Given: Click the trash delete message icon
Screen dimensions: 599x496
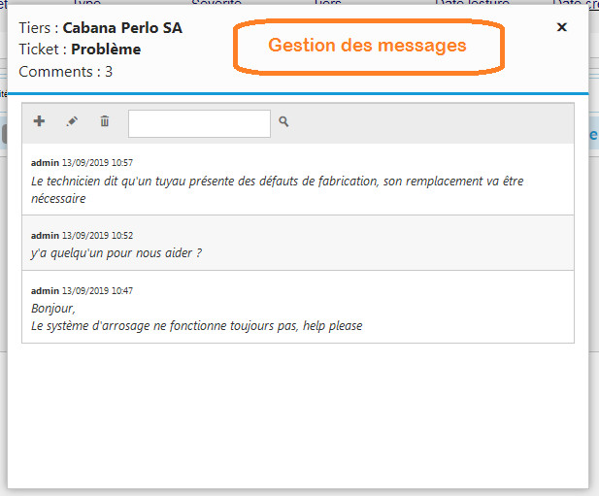Looking at the screenshot, I should pyautogui.click(x=105, y=122).
